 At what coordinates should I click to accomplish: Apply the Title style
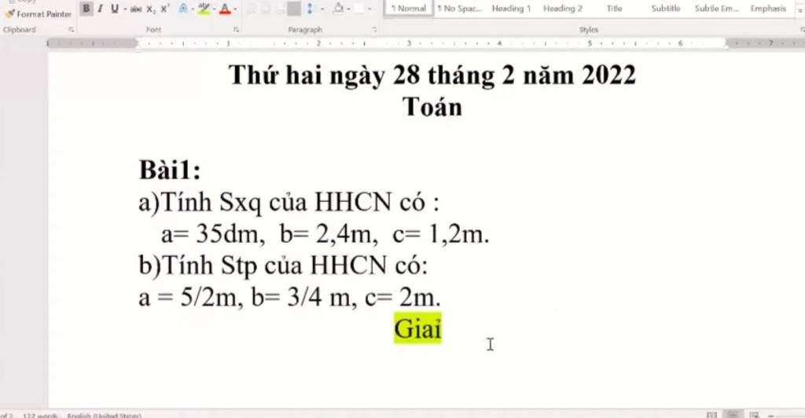(614, 8)
